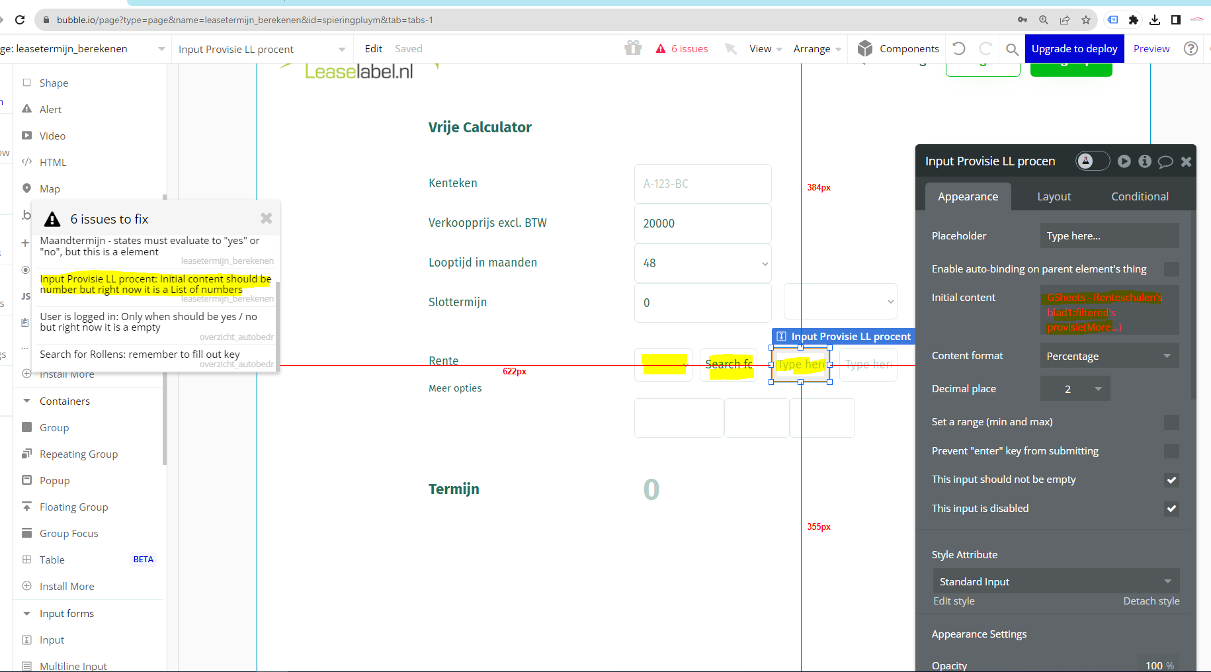Select the Video element icon
1211x672 pixels.
[27, 136]
